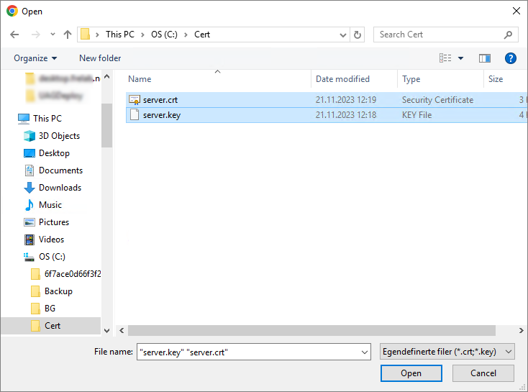Cancel the file dialog
This screenshot has height=392, width=528.
483,373
